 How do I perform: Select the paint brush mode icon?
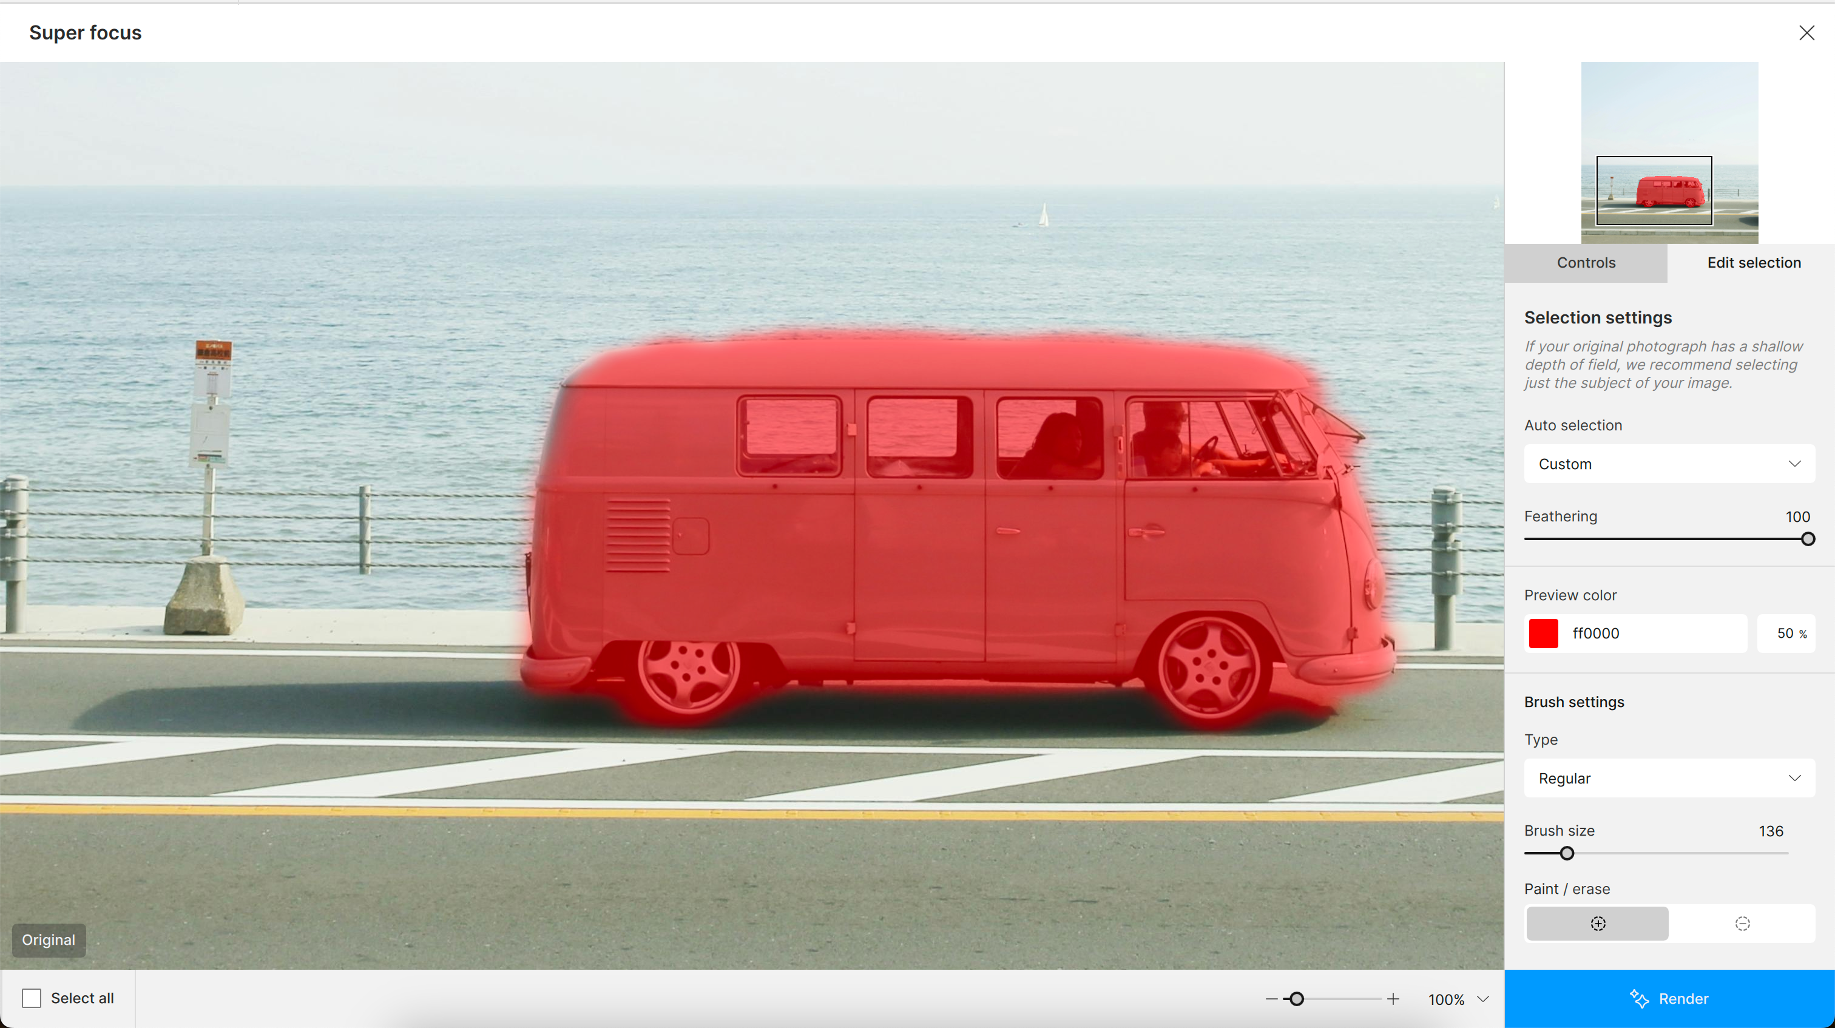[1598, 923]
